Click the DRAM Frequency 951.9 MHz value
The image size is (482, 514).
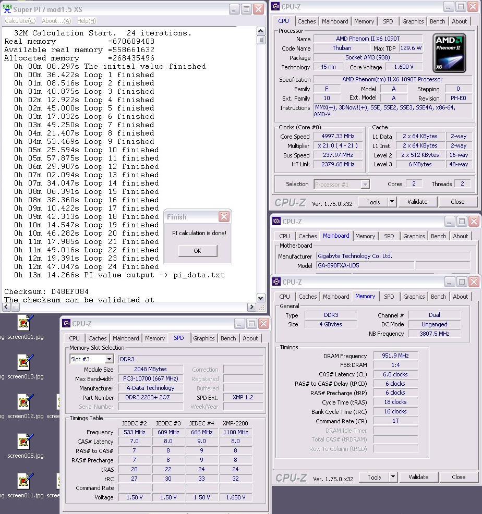395,356
